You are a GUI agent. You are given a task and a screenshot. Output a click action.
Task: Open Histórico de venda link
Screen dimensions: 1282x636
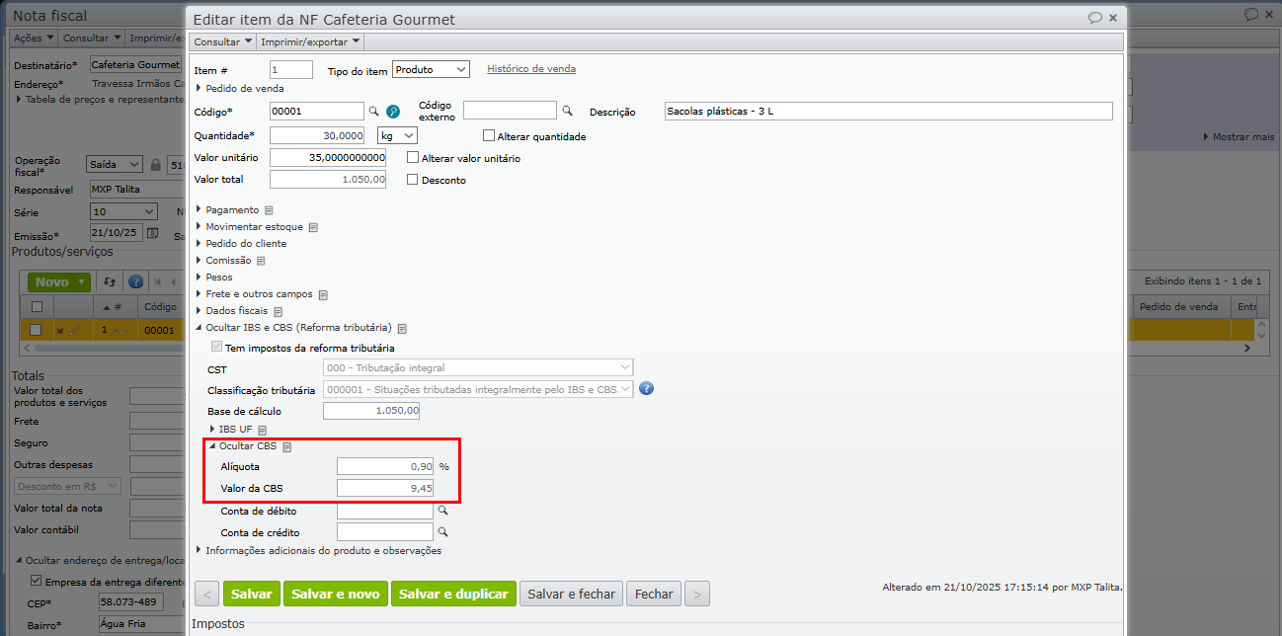[531, 69]
